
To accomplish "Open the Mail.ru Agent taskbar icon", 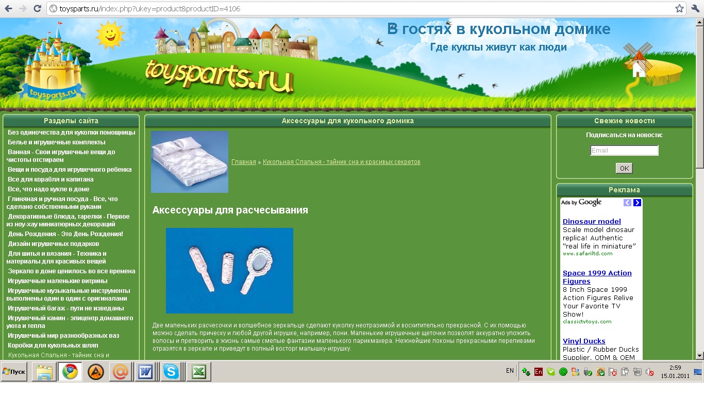I will (122, 372).
